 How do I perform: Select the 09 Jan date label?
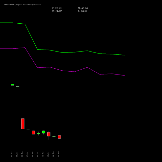click(38, 154)
